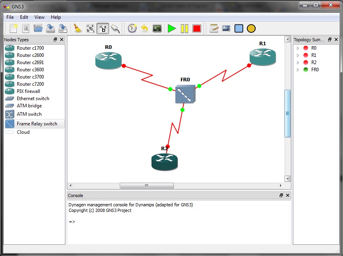
Task: Open a project with the folder icon
Action: (38, 28)
